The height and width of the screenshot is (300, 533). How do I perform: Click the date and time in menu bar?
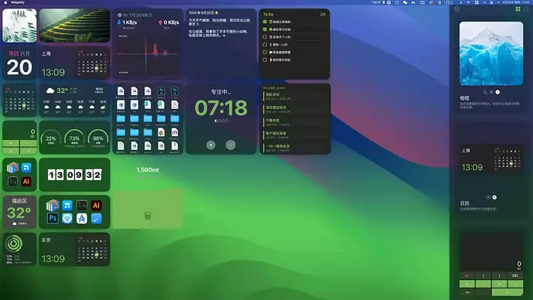516,2
